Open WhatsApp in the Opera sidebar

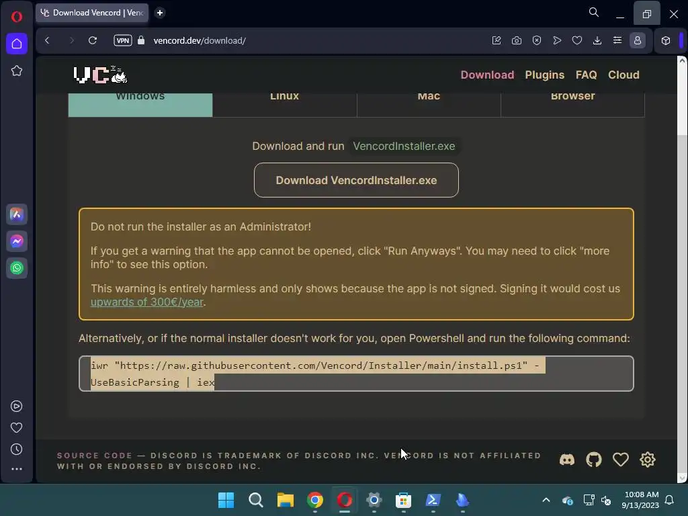click(x=17, y=268)
